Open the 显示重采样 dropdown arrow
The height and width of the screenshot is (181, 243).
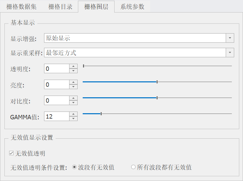pyautogui.click(x=230, y=53)
